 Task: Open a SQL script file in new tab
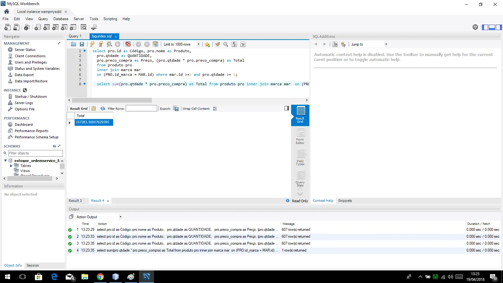point(16,27)
